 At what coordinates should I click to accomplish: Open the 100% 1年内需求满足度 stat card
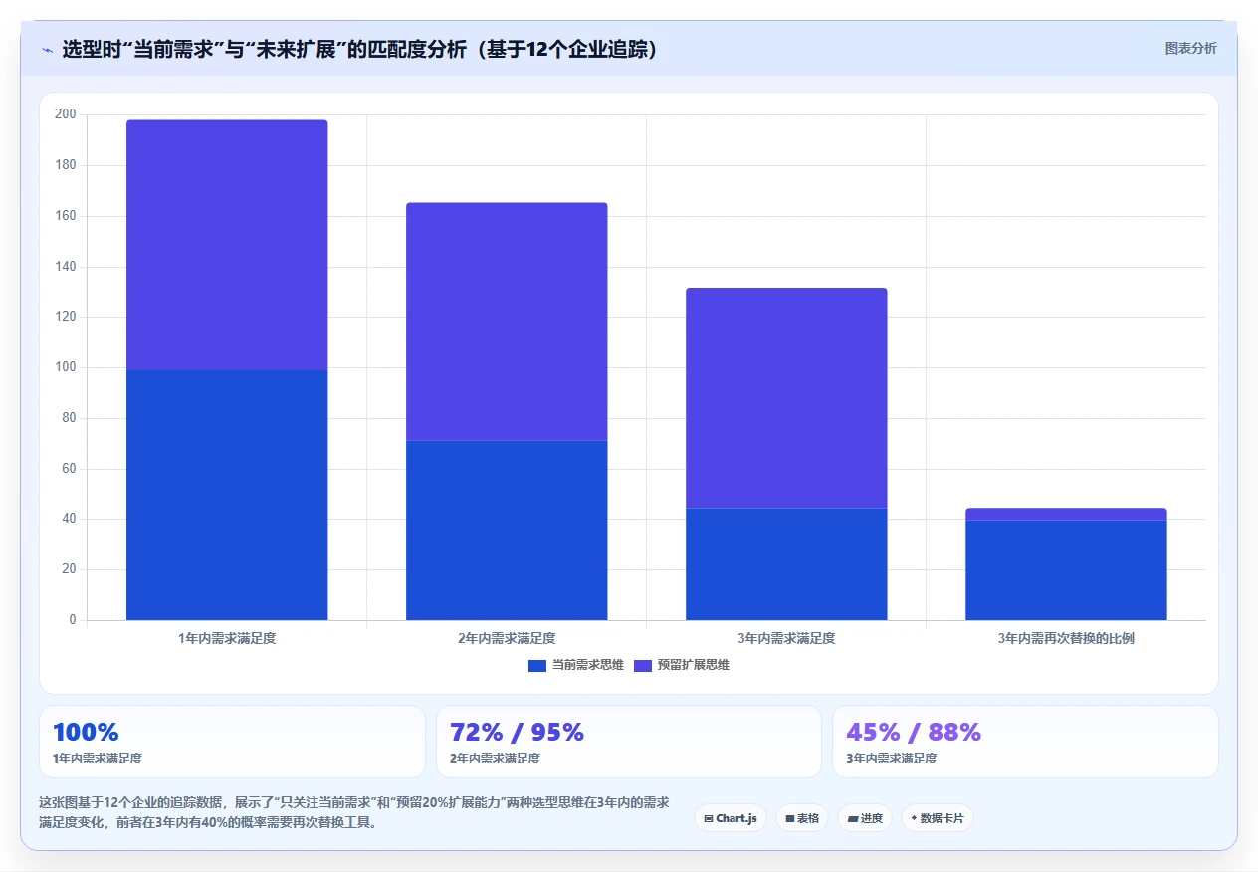click(x=232, y=742)
